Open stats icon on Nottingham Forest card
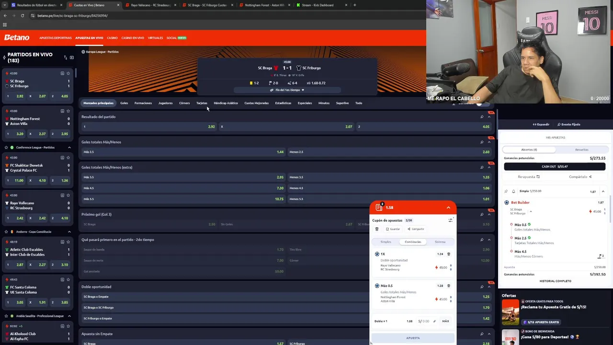613x345 pixels. (62, 111)
